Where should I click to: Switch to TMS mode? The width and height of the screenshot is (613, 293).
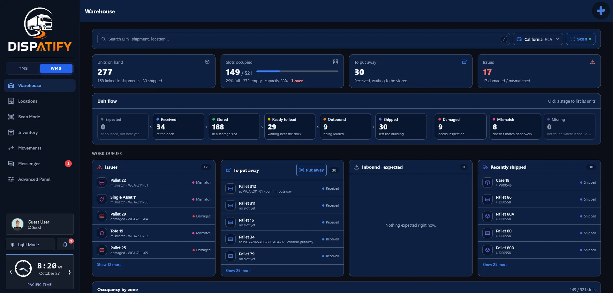pyautogui.click(x=23, y=68)
